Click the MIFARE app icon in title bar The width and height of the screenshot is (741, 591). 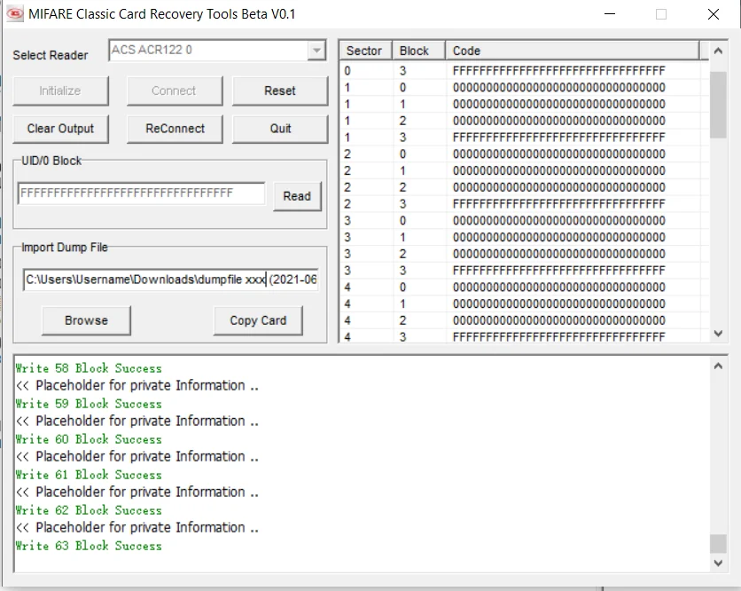15,13
